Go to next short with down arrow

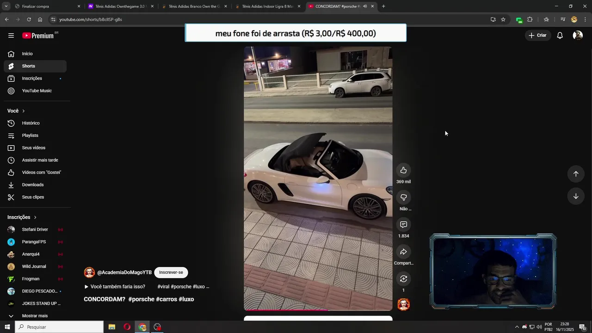[576, 196]
